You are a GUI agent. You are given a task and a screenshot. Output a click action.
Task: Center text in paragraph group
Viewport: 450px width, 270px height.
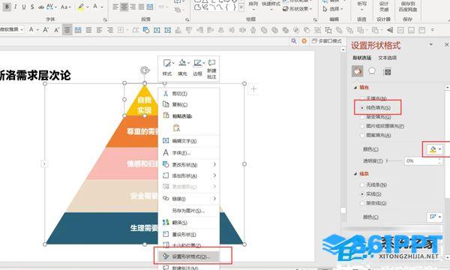coord(124,7)
